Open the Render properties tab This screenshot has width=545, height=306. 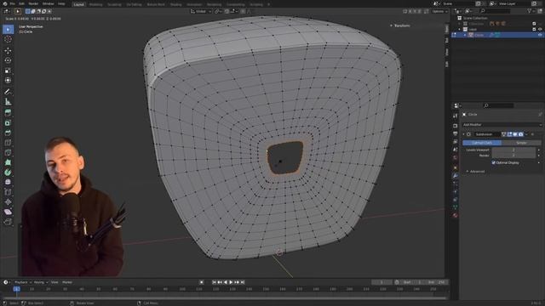pyautogui.click(x=456, y=126)
